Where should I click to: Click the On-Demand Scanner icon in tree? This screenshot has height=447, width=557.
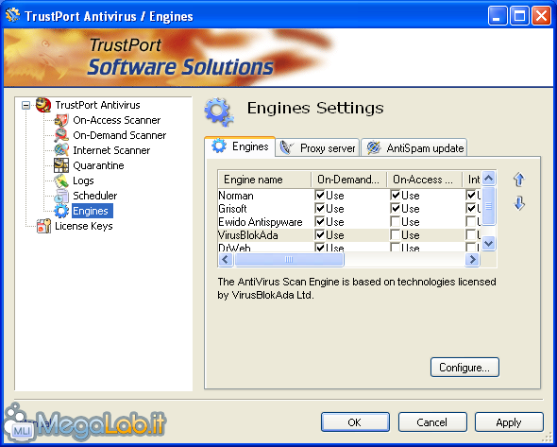(x=61, y=135)
